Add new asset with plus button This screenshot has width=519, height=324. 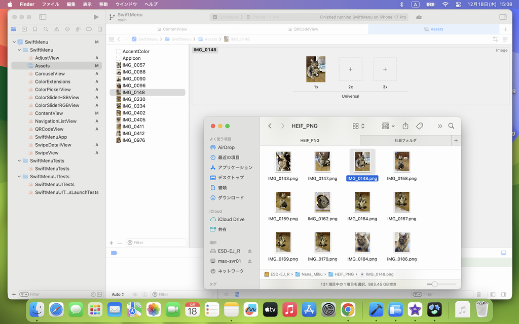click(112, 242)
